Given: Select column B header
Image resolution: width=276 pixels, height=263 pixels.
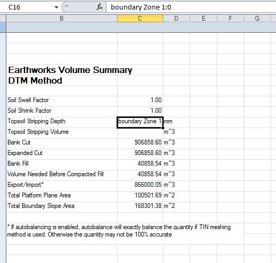Looking at the screenshot, I should click(x=61, y=19).
